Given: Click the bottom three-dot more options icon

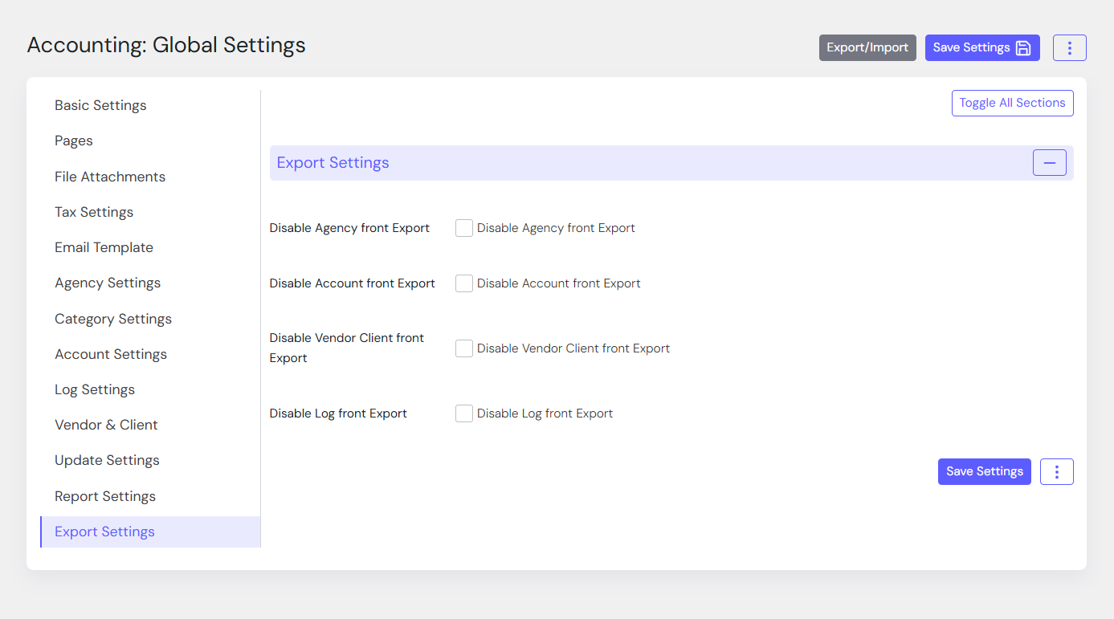Looking at the screenshot, I should tap(1056, 472).
